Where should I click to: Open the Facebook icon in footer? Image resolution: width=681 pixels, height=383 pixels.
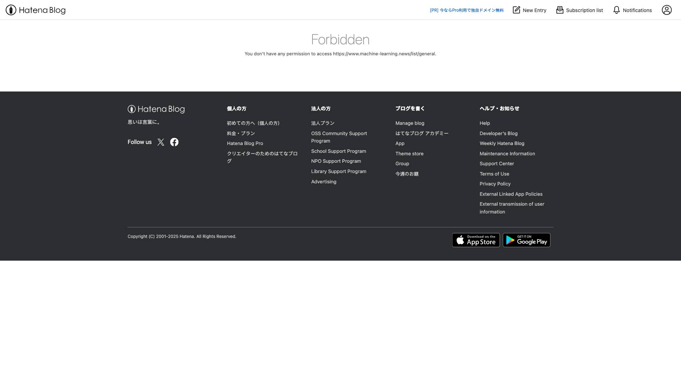174,142
